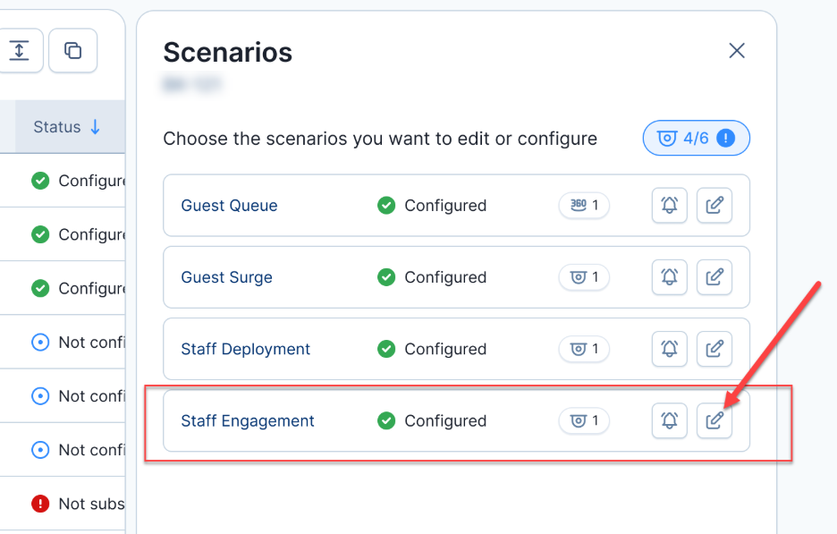
Task: Click camera count badge for Staff Deployment
Action: 584,349
